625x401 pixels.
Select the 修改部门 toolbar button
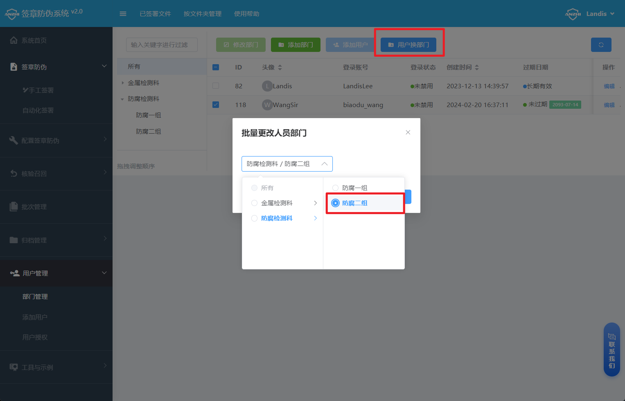coord(241,45)
